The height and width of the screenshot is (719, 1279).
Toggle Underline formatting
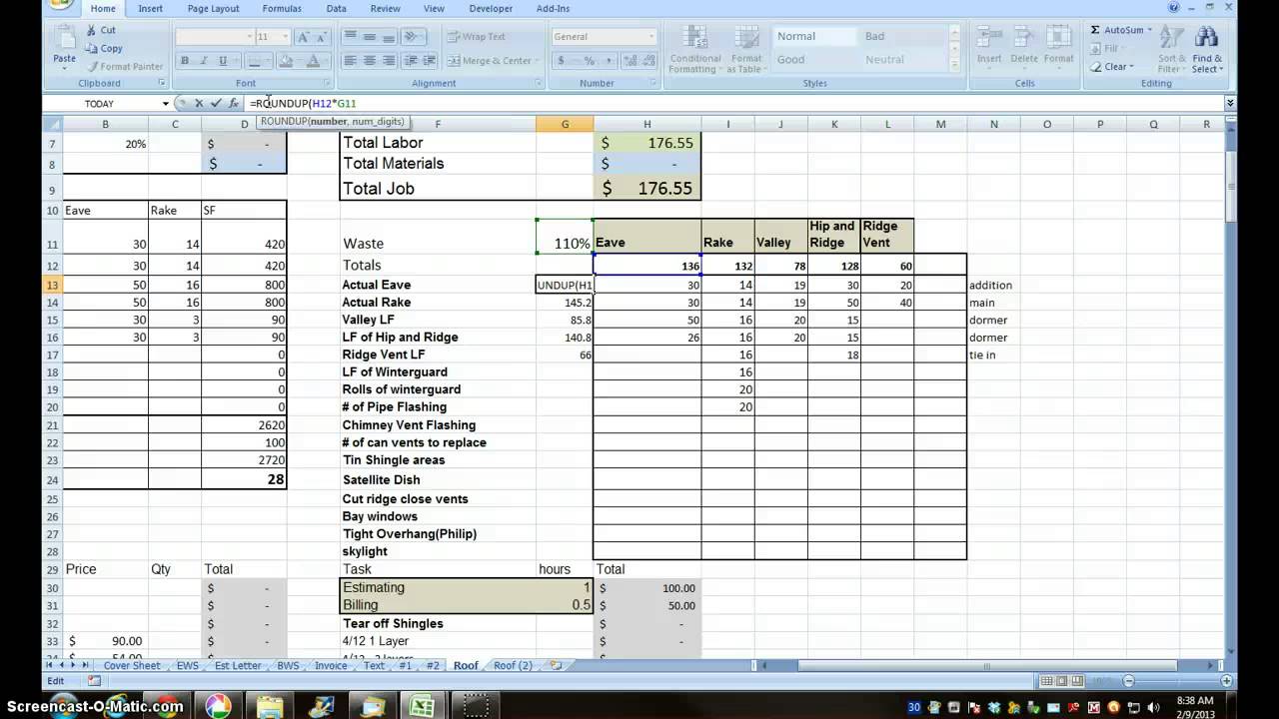coord(221,61)
